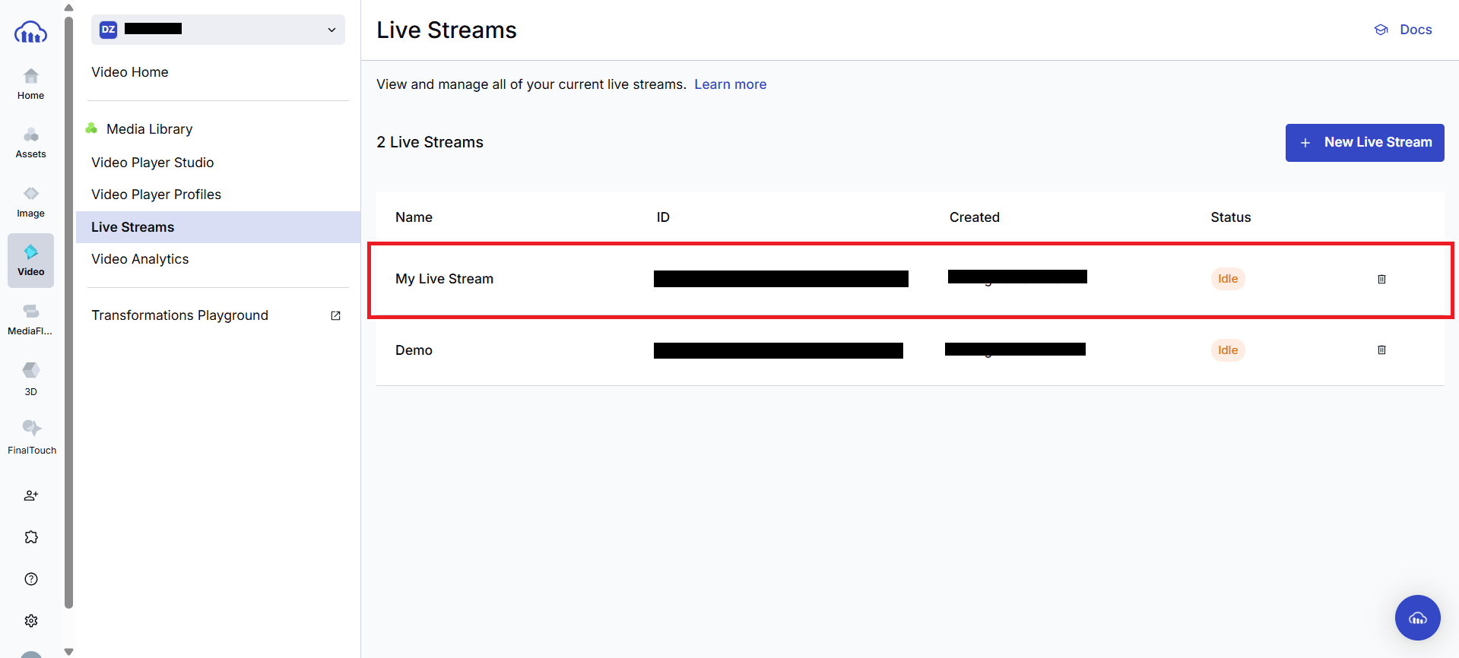This screenshot has height=658, width=1459.
Task: Follow the Learn more link
Action: pyautogui.click(x=730, y=84)
